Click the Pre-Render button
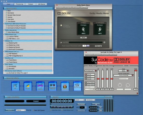 pyautogui.click(x=81, y=104)
